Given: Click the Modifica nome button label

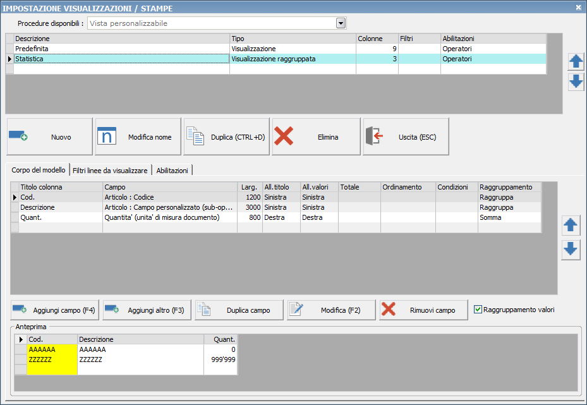Looking at the screenshot, I should click(x=150, y=137).
